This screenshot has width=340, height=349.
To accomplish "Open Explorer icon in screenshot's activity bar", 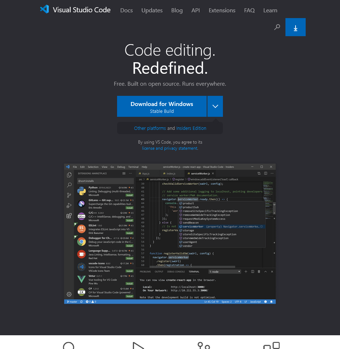I will [x=69, y=175].
